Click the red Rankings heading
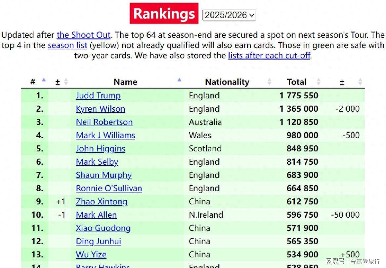 [164, 14]
